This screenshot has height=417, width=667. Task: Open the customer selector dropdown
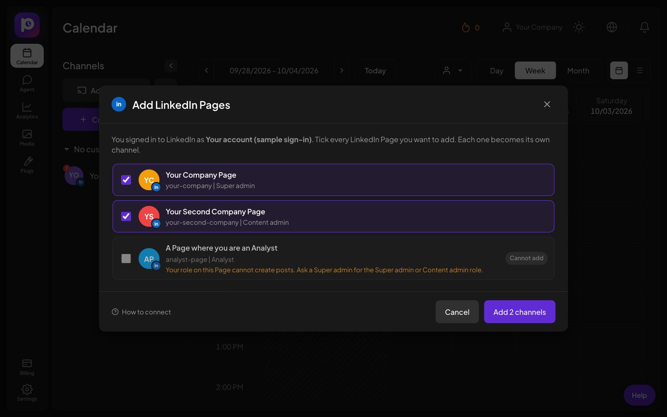453,70
